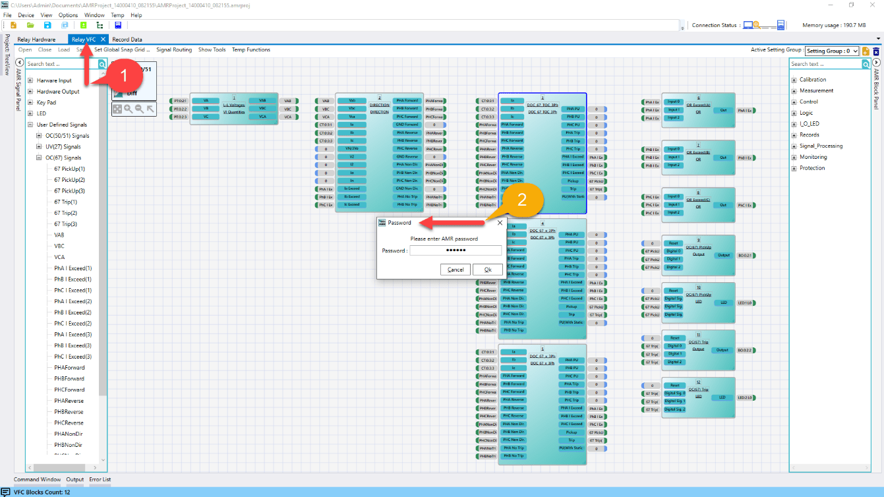
Task: Click the zoom out magnifier on canvas
Action: [x=139, y=109]
